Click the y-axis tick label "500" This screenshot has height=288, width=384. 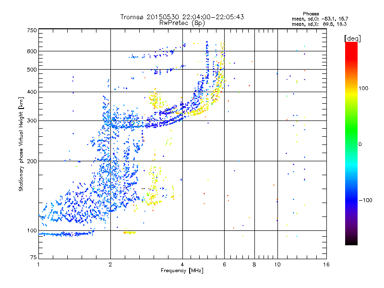[x=32, y=70]
